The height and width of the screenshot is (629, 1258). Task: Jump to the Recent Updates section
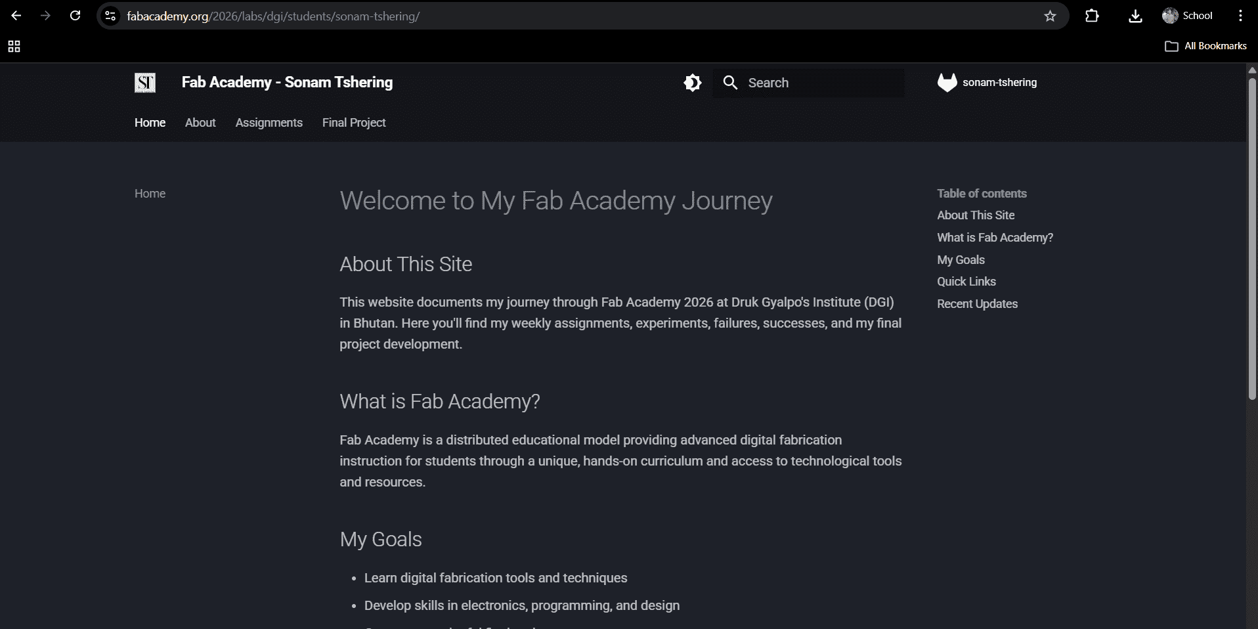[977, 304]
